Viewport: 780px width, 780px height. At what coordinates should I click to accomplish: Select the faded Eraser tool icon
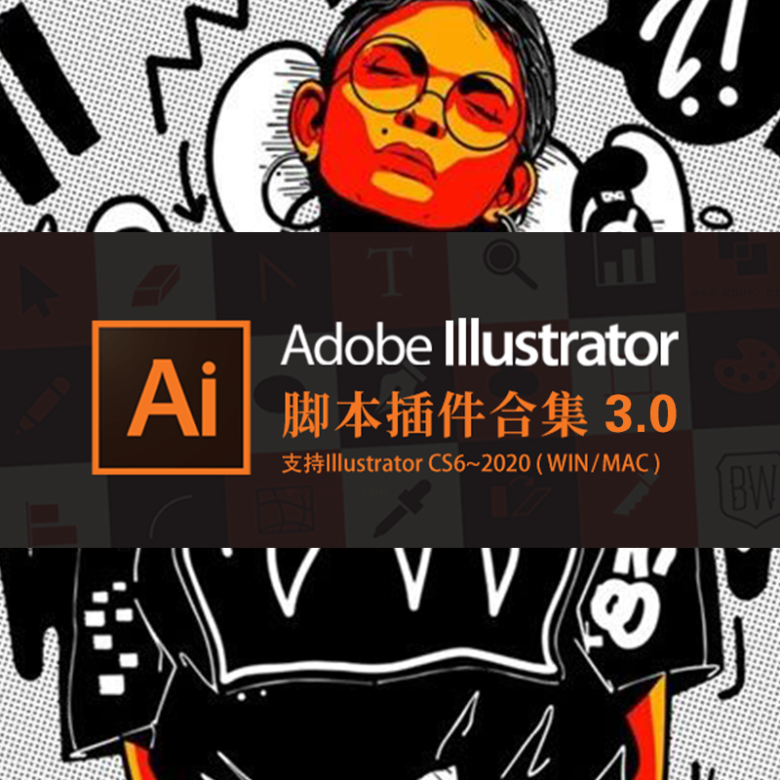(x=156, y=285)
